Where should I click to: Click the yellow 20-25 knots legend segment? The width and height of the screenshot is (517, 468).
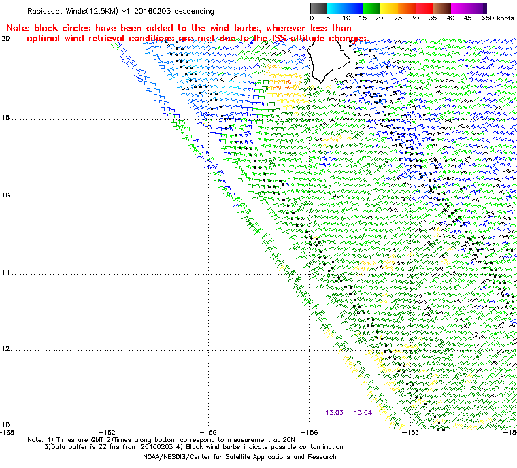click(389, 8)
